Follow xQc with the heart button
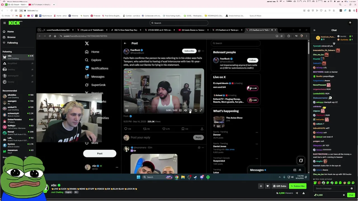This screenshot has height=201, width=358. (x=268, y=186)
